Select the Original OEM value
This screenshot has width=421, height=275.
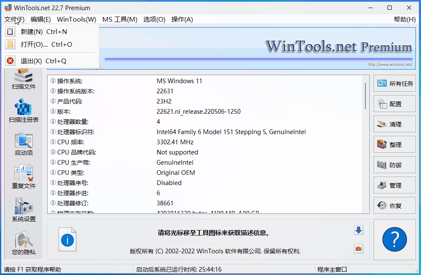[176, 173]
